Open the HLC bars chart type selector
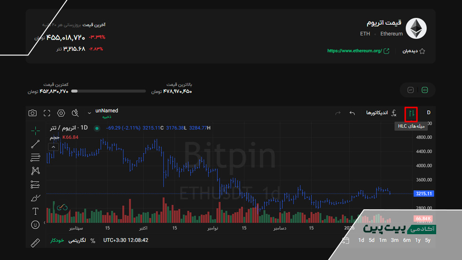The height and width of the screenshot is (260, 462). (x=411, y=113)
